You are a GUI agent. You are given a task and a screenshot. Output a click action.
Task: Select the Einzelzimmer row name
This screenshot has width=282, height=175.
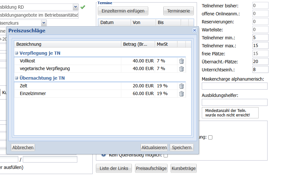pos(33,94)
